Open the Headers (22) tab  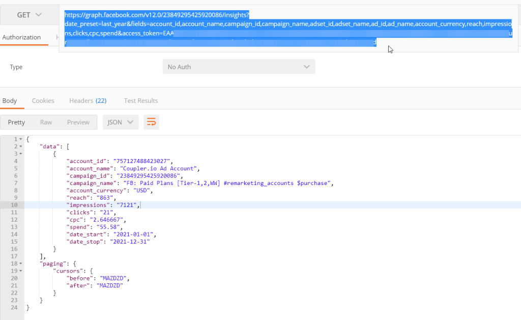click(88, 100)
